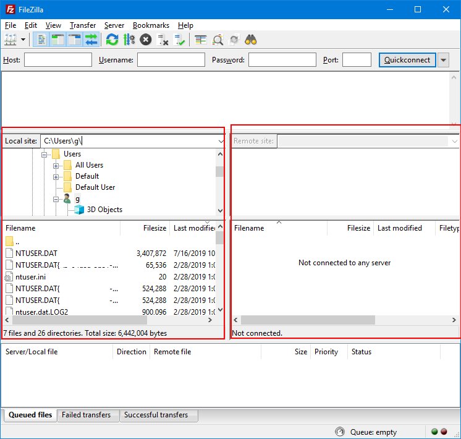Sort local files by Last modified
The image size is (461, 439).
click(x=193, y=228)
